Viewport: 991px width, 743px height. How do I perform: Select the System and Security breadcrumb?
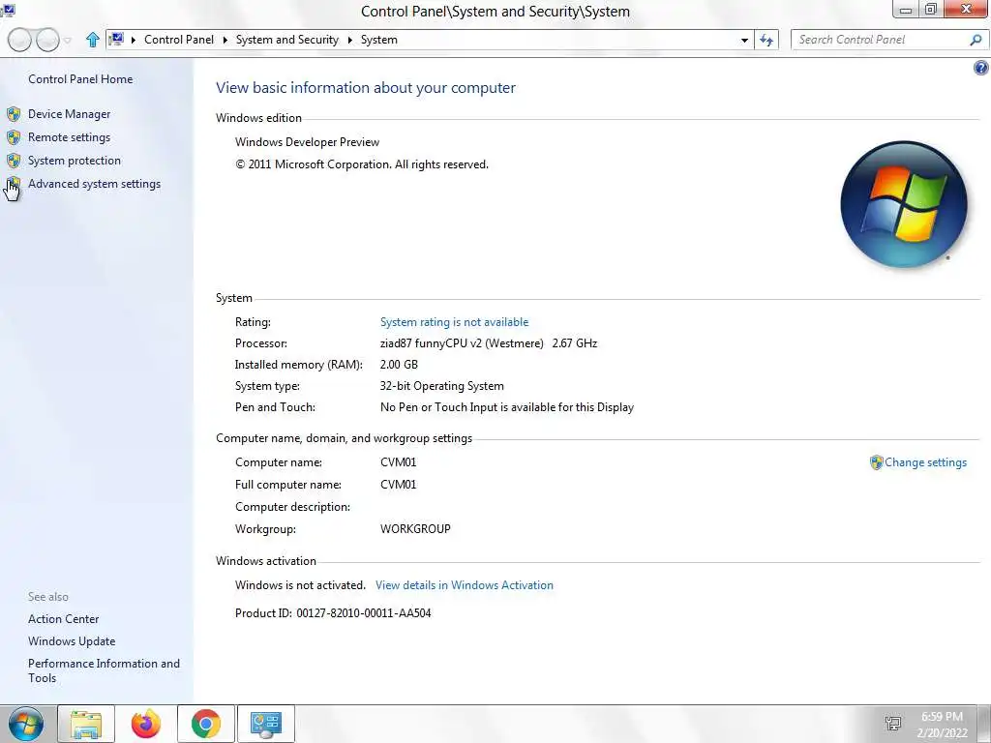286,40
